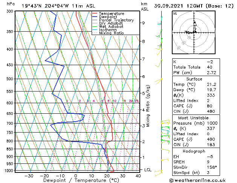Click the 'km ASL' height axis label
The image size is (237, 183).
pos(145,6)
